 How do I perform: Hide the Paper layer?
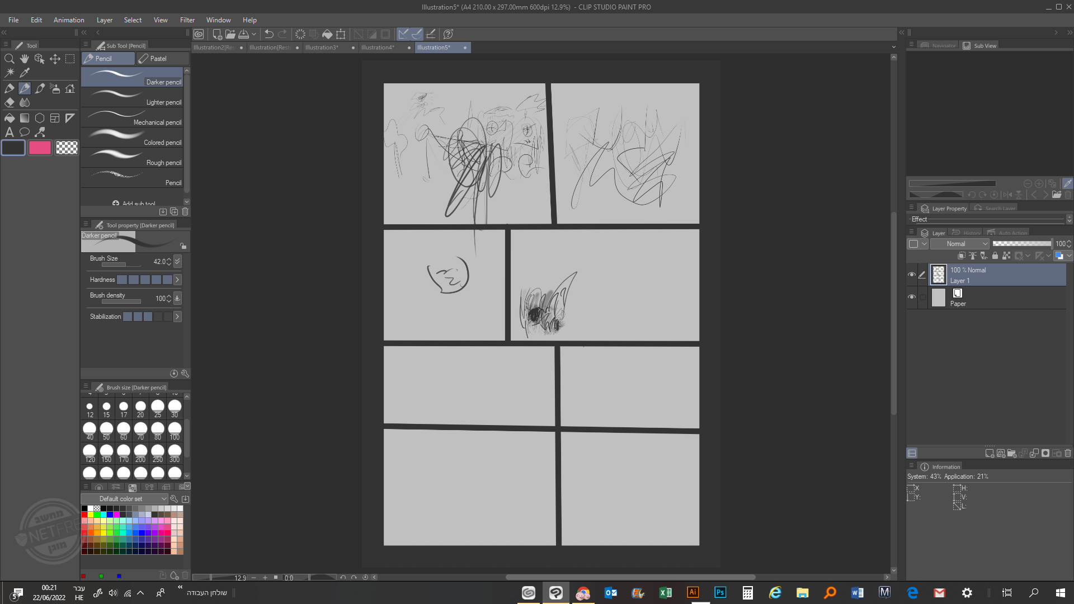tap(912, 297)
